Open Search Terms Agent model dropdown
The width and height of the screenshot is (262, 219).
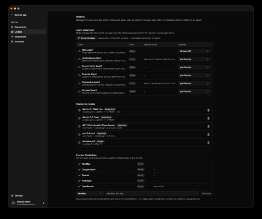coord(194,67)
